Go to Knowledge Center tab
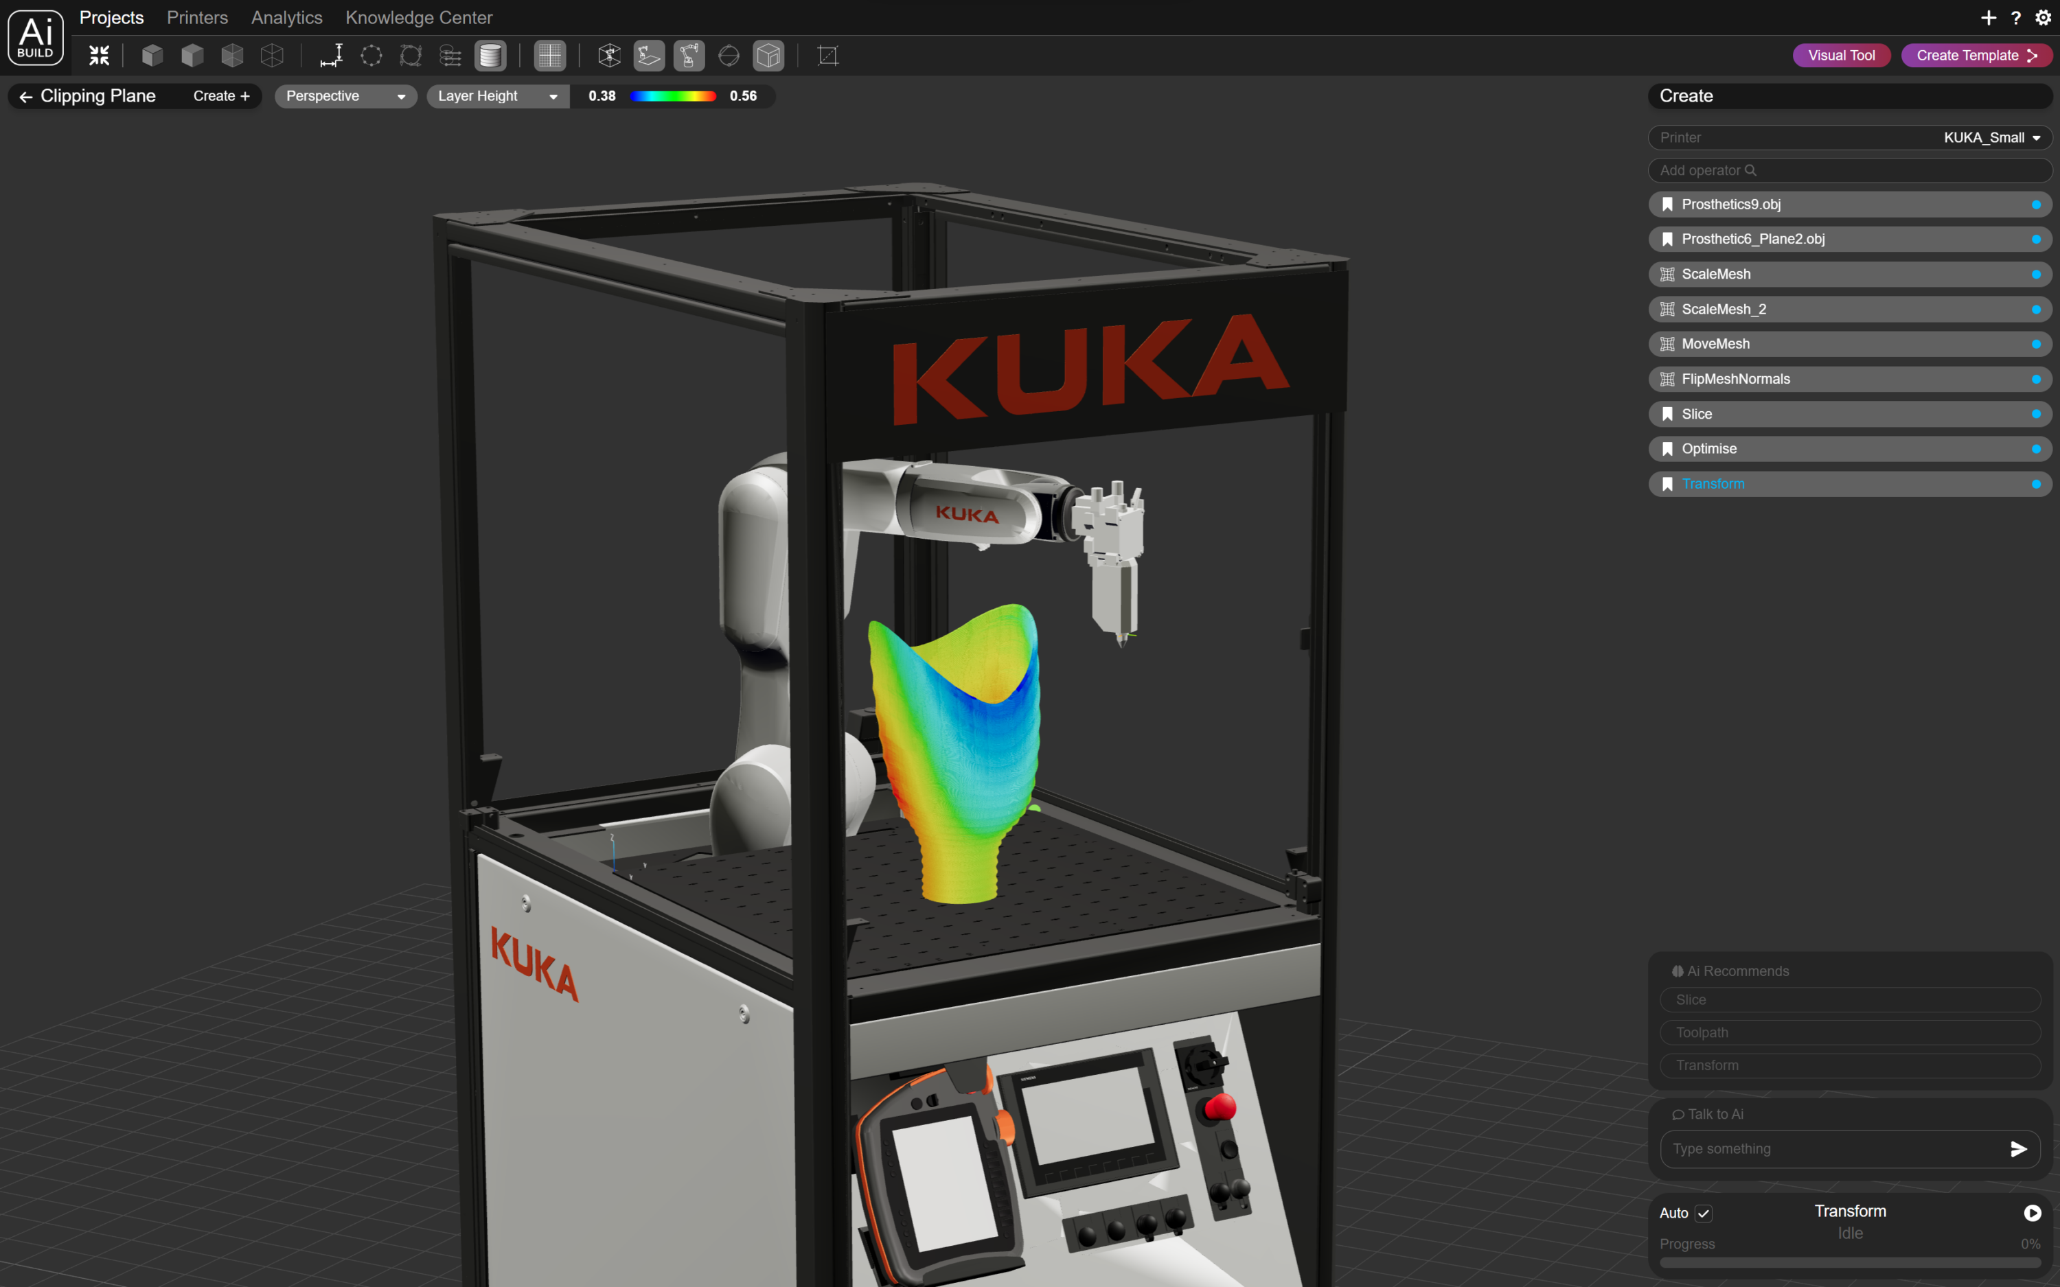Viewport: 2060px width, 1287px height. [418, 17]
